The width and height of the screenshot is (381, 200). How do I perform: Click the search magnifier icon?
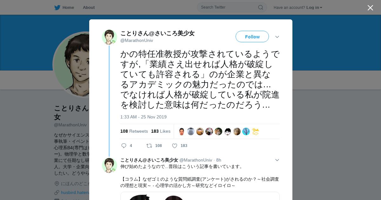[x=261, y=7]
